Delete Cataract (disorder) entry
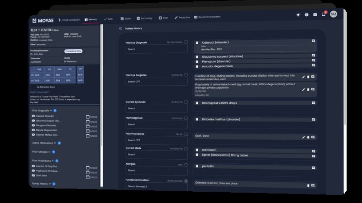This screenshot has width=362, height=203. [x=197, y=42]
